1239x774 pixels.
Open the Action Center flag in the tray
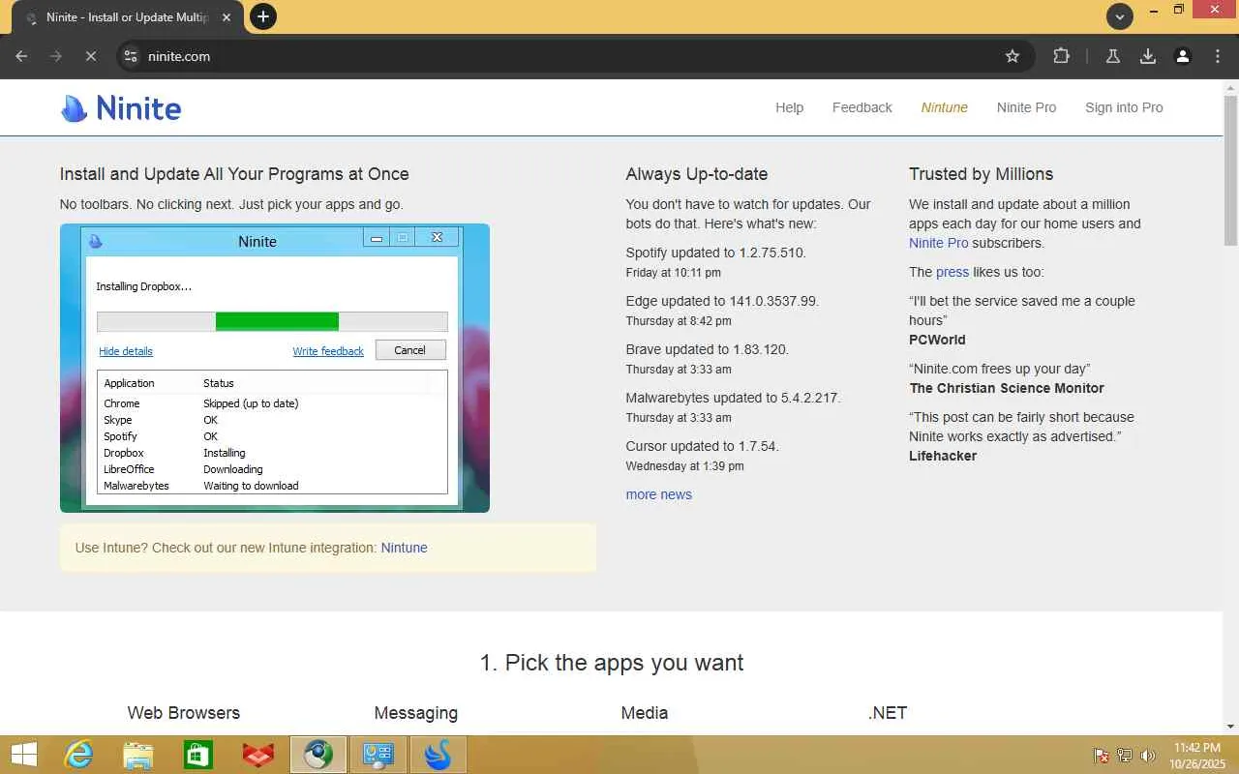coord(1102,756)
